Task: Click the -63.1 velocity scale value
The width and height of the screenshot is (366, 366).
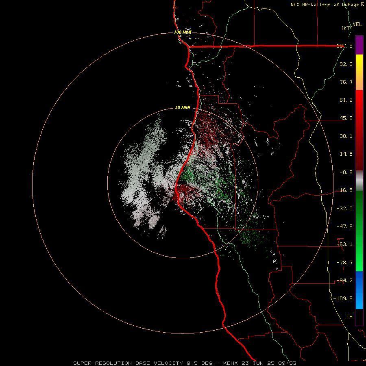Action: pyautogui.click(x=344, y=244)
